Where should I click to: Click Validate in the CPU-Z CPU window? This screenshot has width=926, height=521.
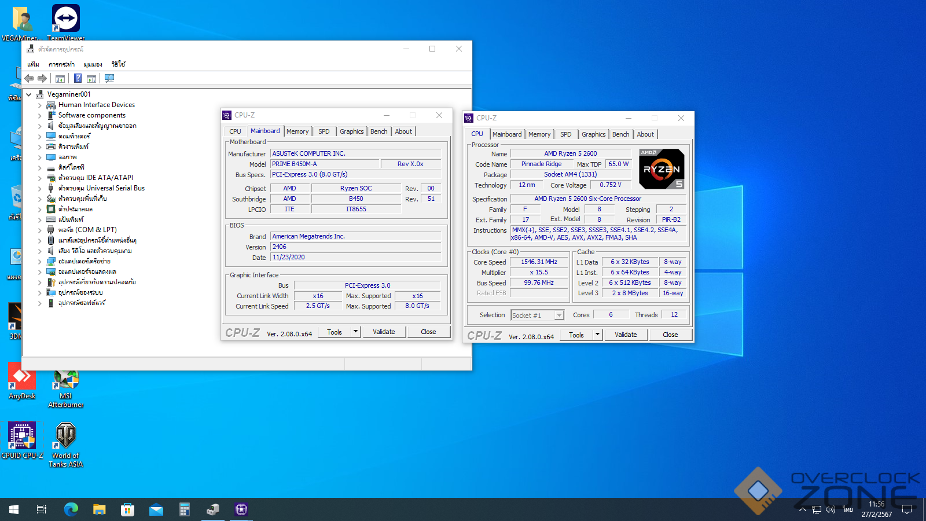click(626, 335)
